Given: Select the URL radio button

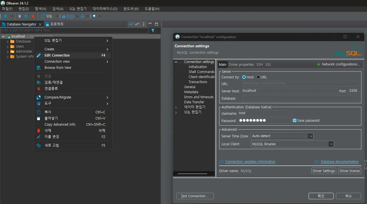Looking at the screenshot, I should tap(258, 77).
